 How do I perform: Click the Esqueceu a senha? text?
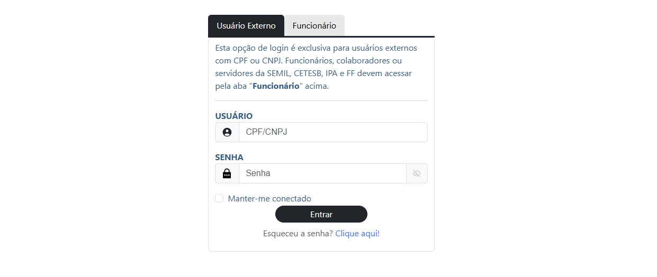(298, 233)
